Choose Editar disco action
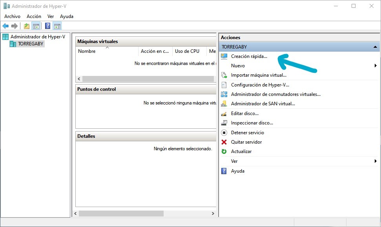The height and width of the screenshot is (227, 381). (245, 113)
